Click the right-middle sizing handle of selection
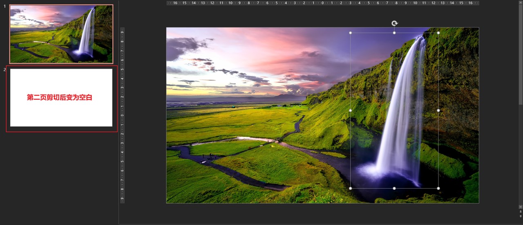Image resolution: width=523 pixels, height=225 pixels. pos(438,110)
